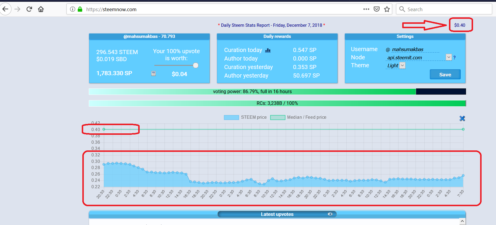Click the magnifier in the search box
This screenshot has height=225, width=496.
tap(402, 9)
